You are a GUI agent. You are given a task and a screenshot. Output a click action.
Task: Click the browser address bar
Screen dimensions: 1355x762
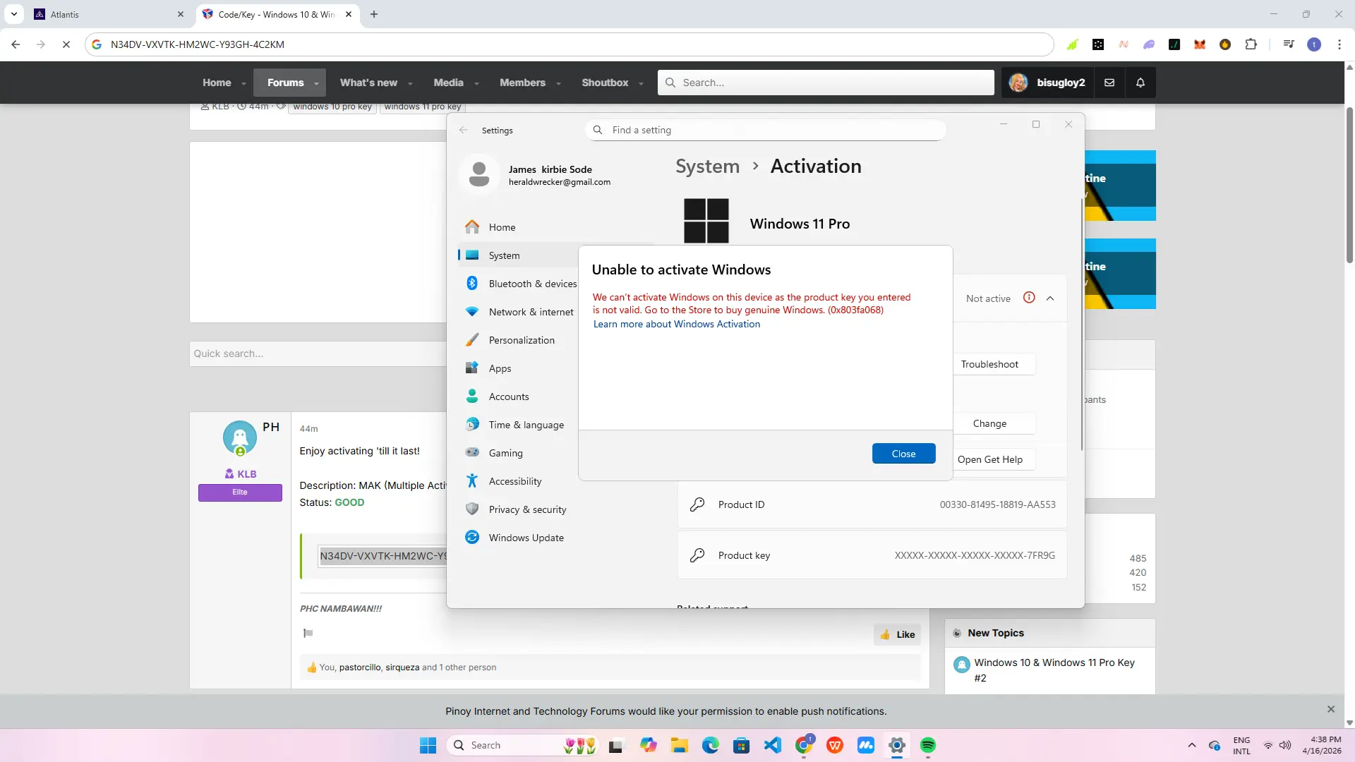568,44
